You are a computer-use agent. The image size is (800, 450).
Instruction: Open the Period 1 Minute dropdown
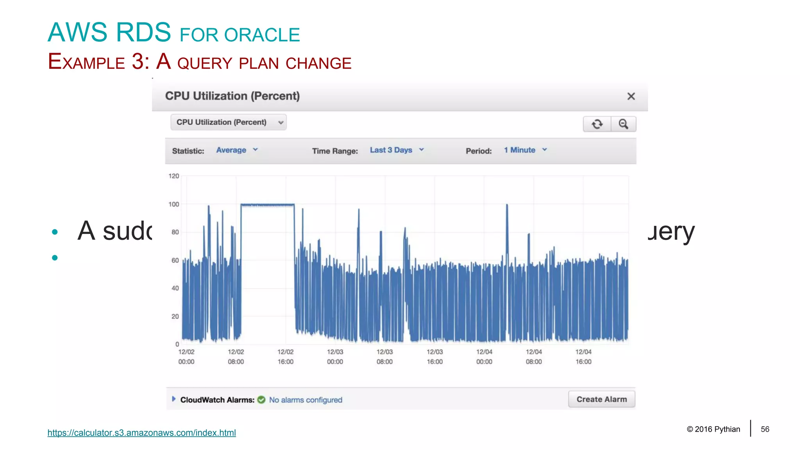click(x=525, y=150)
